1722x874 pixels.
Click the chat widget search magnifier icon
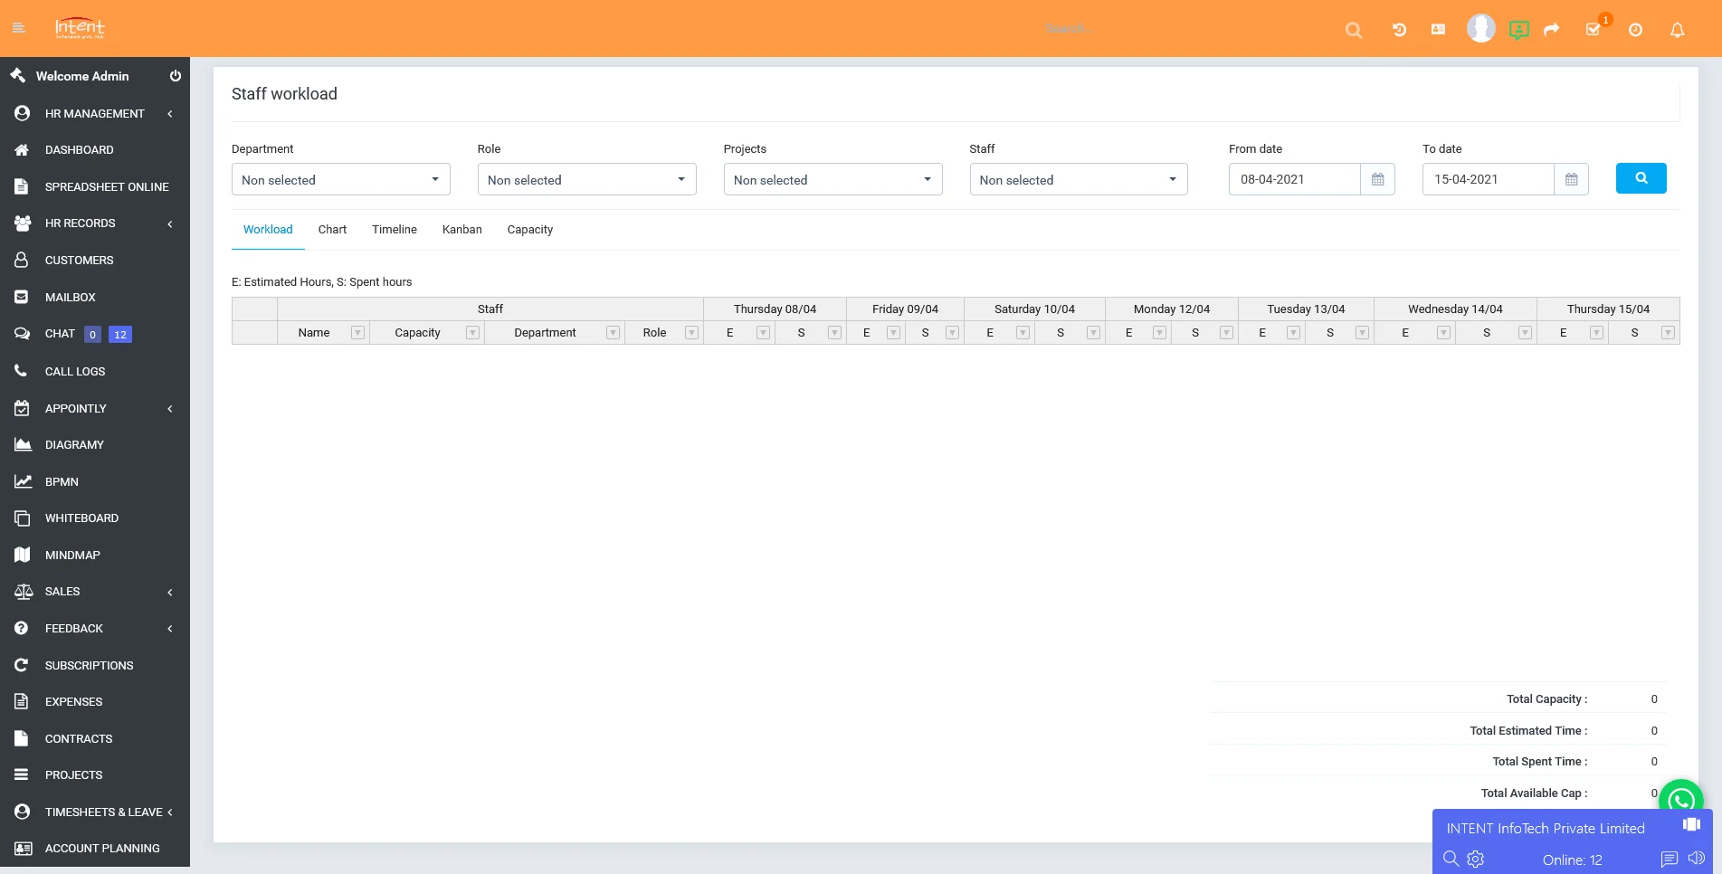coord(1451,859)
